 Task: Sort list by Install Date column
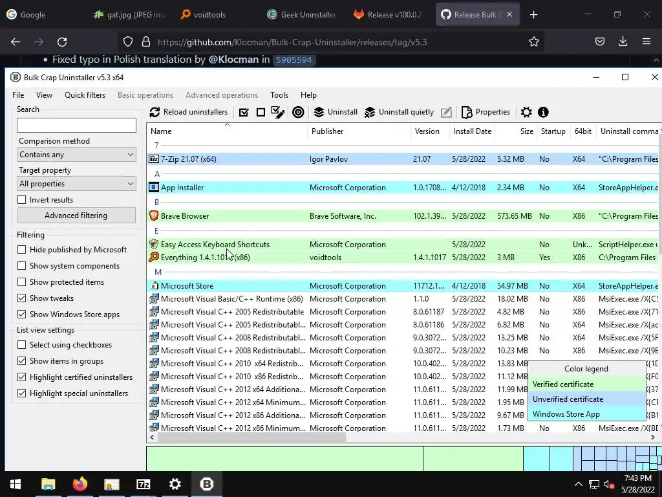click(473, 131)
